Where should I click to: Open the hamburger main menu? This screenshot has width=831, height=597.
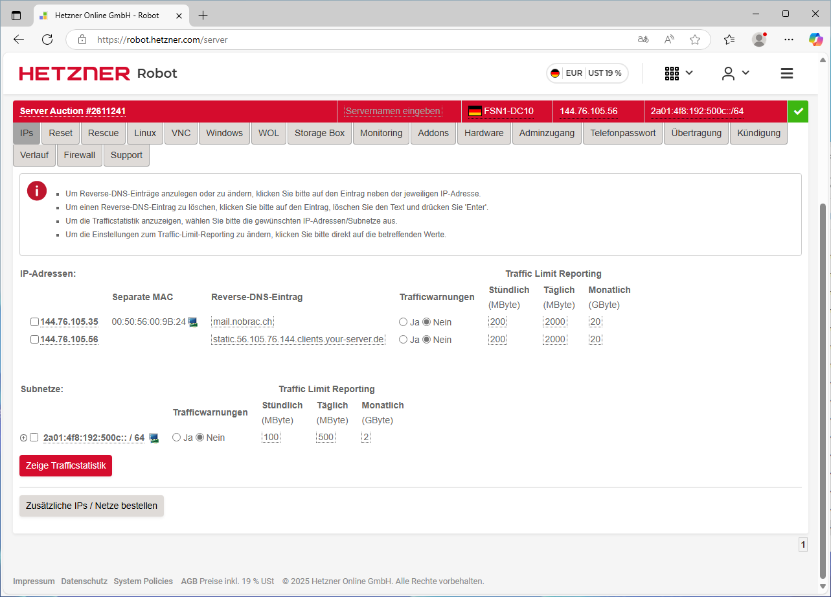point(787,73)
